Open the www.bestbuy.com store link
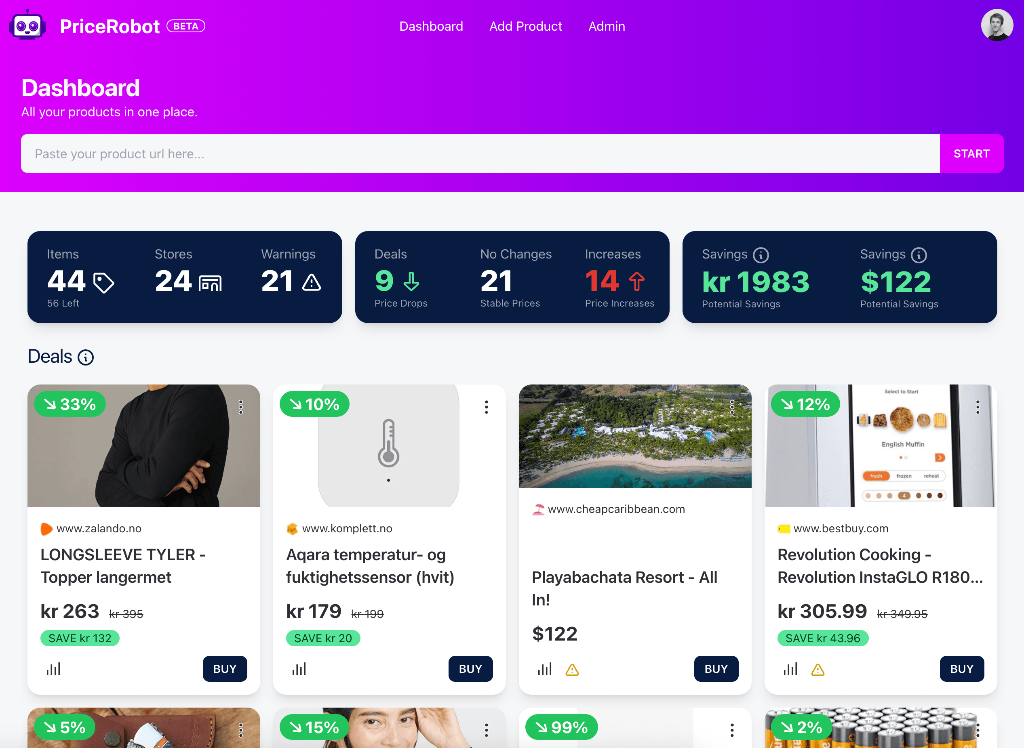The width and height of the screenshot is (1024, 748). (841, 528)
